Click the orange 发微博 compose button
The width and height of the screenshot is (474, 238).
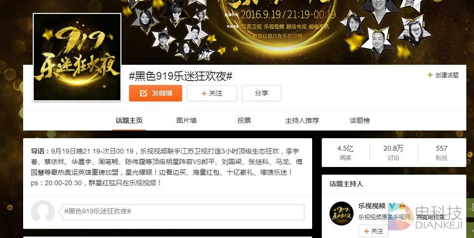[156, 93]
